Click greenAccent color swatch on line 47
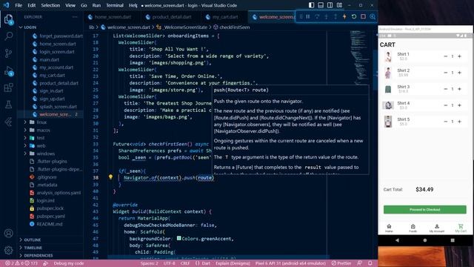The image size is (474, 267). pyautogui.click(x=179, y=239)
